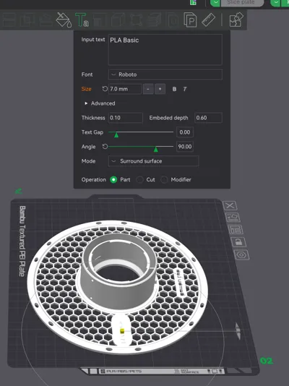Decrease size with the minus button

click(148, 89)
